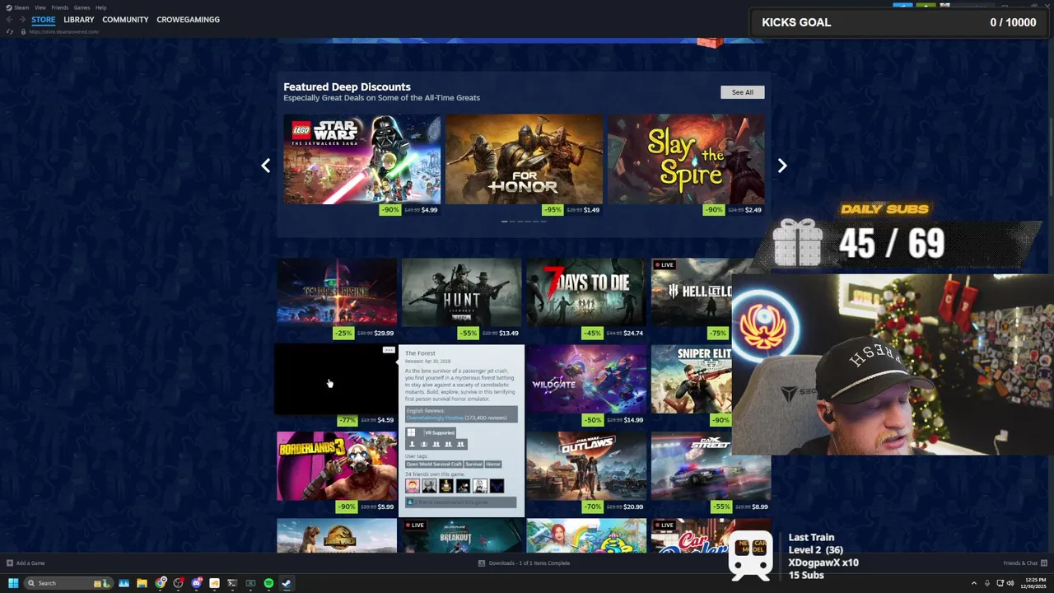Viewport: 1054px width, 593px height.
Task: Click the first friend avatar in tooltip
Action: click(413, 486)
